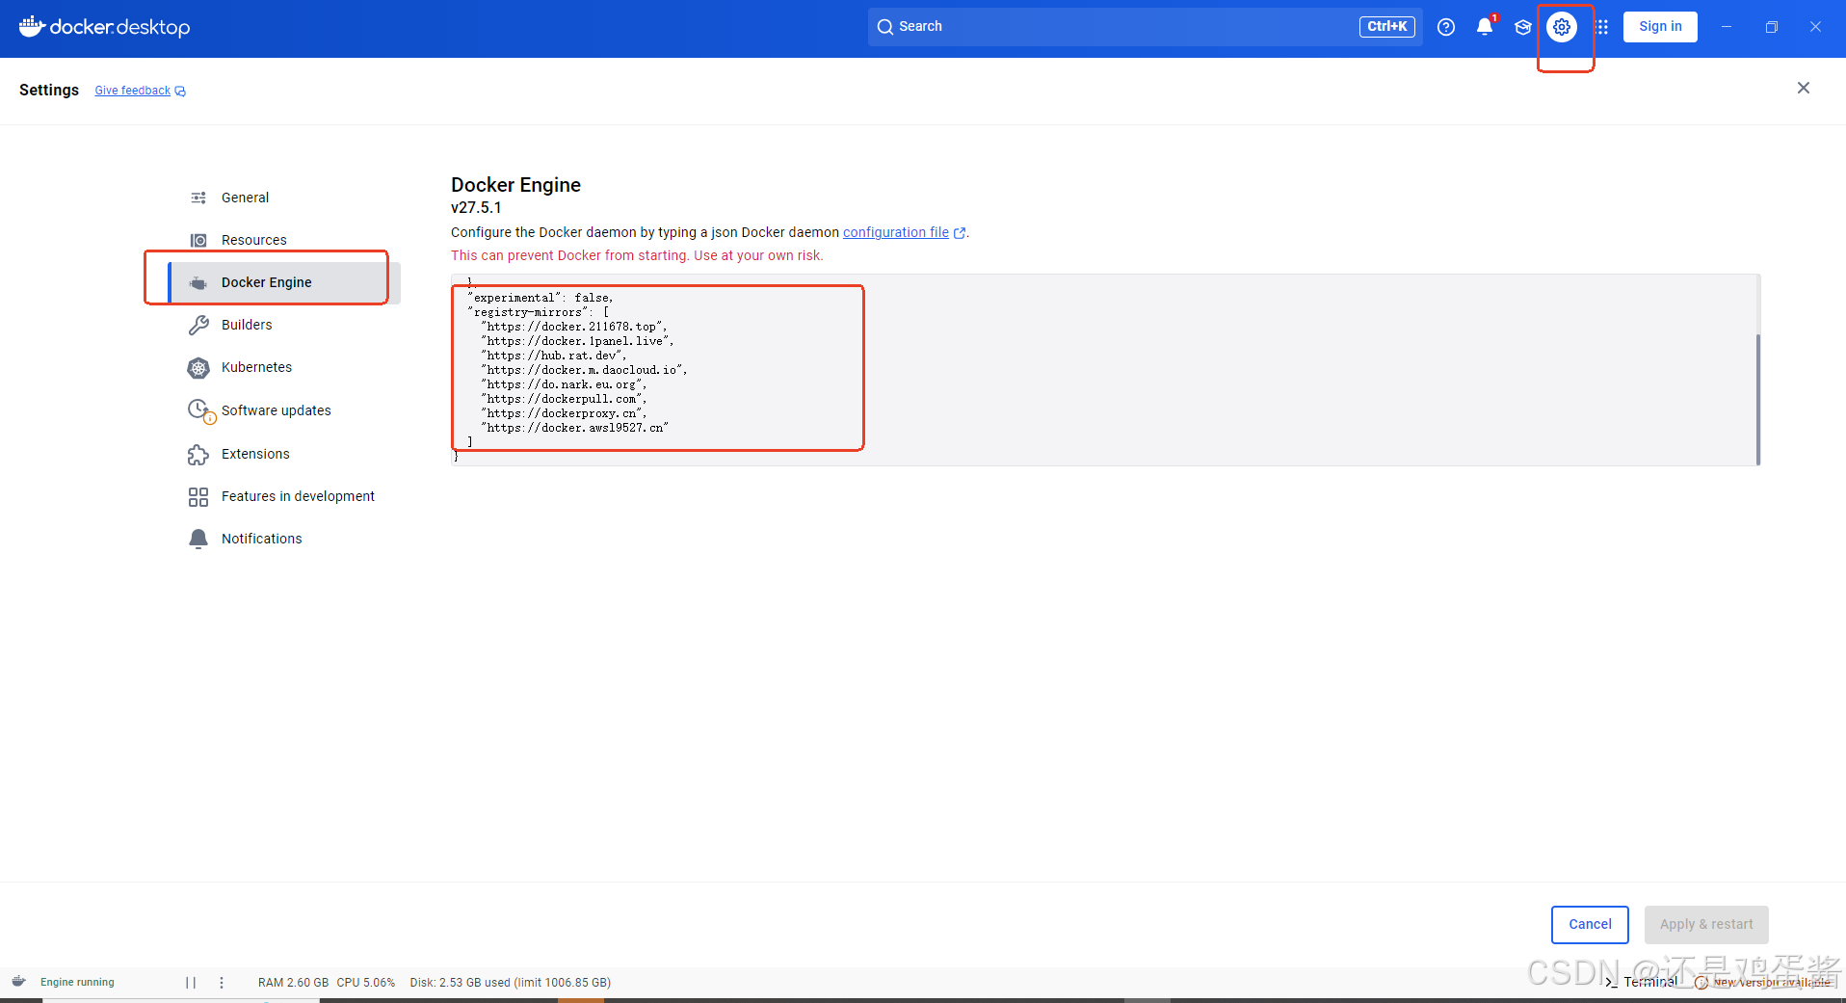This screenshot has width=1846, height=1003.
Task: Open the configuration file link
Action: pos(896,232)
